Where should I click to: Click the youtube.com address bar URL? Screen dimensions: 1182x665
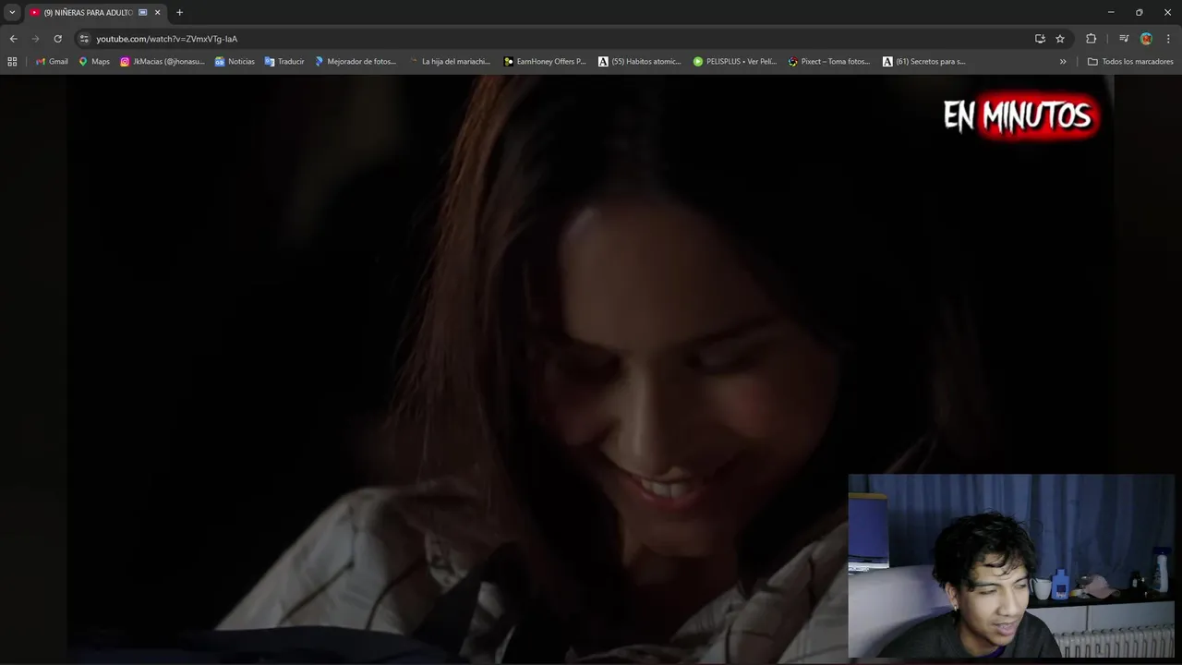[x=167, y=39]
